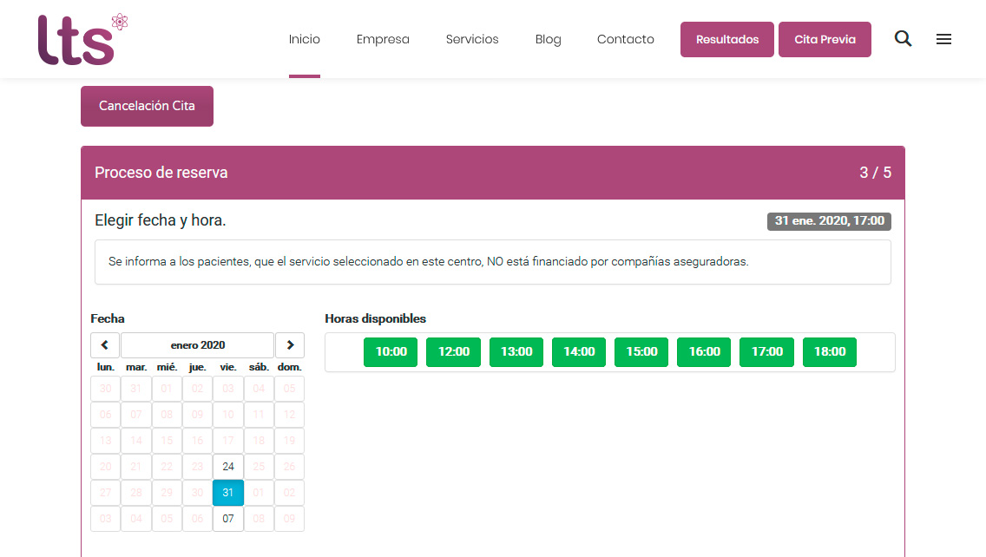Open the Contacto page
Viewport: 986px width, 557px height.
point(625,39)
